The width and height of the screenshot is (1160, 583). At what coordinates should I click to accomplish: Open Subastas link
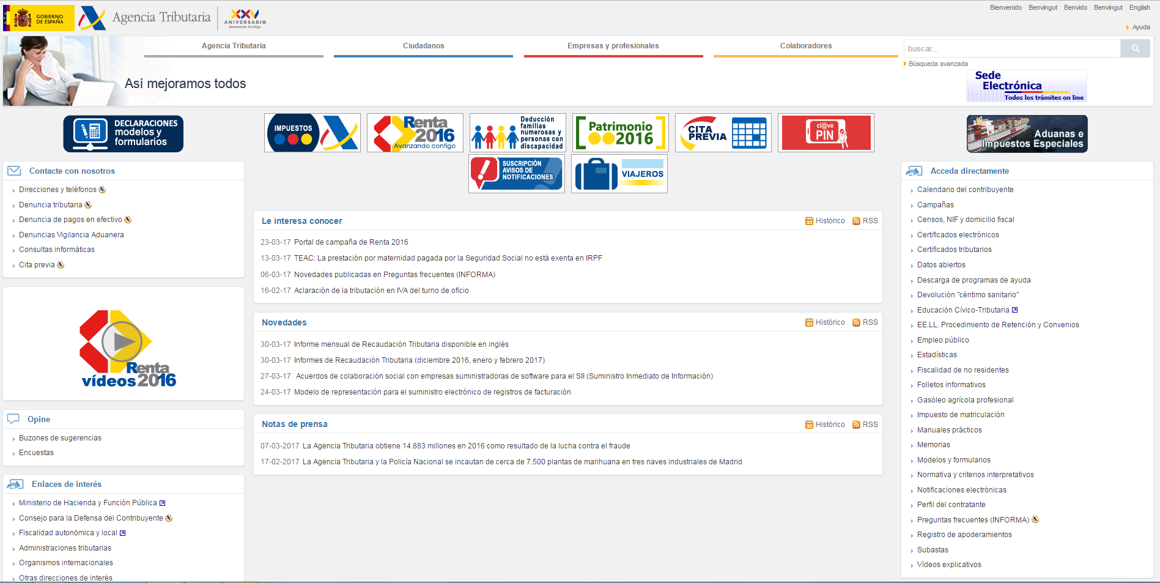933,550
